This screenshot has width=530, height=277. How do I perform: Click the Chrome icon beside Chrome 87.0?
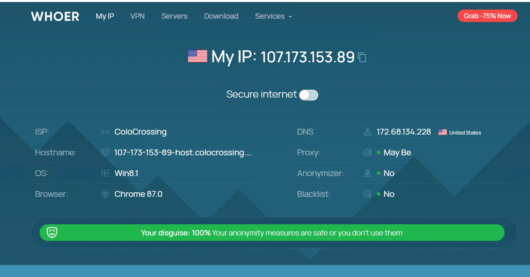click(105, 194)
